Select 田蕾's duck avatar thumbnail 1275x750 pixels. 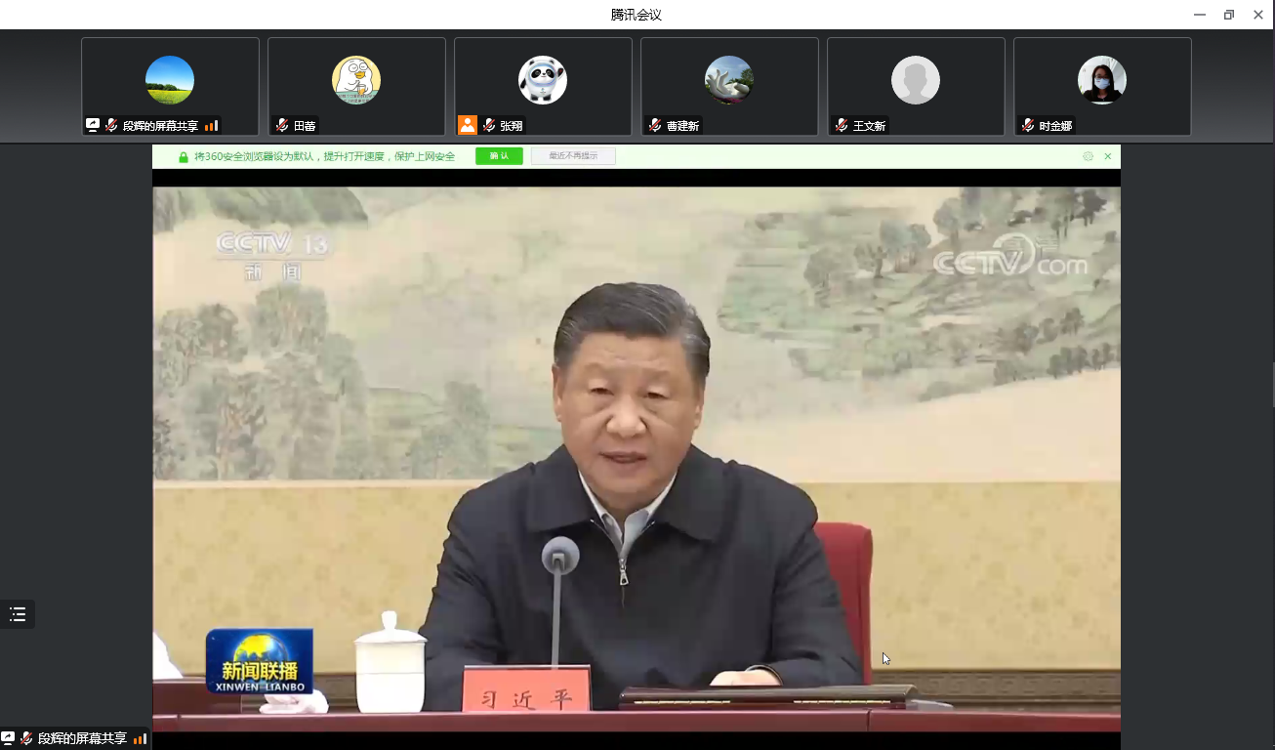[x=356, y=80]
